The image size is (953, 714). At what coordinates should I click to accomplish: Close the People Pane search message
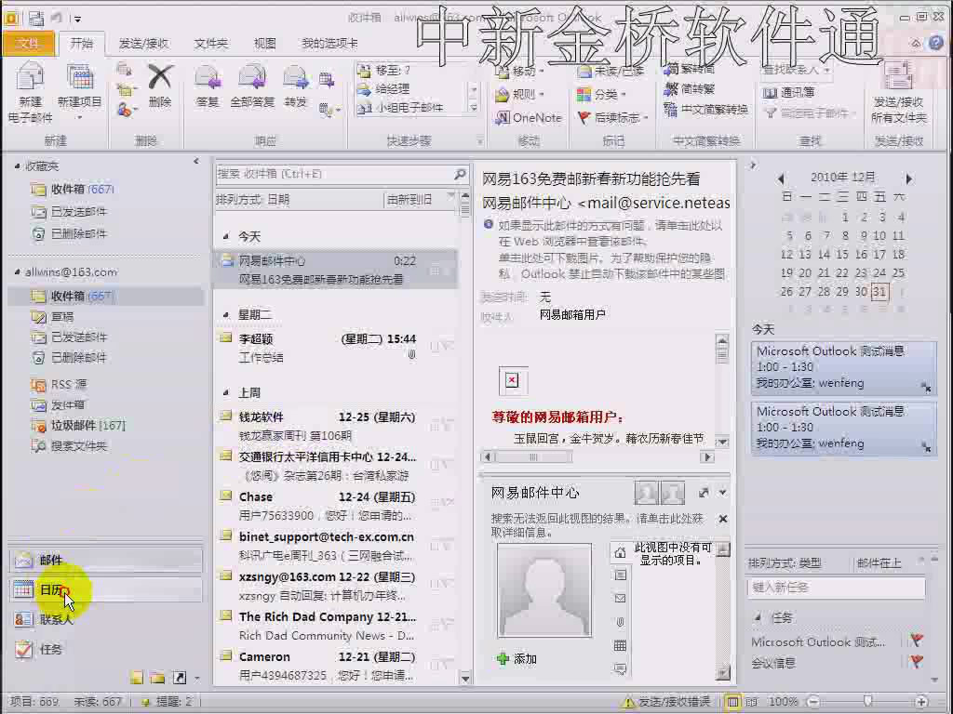coord(722,519)
